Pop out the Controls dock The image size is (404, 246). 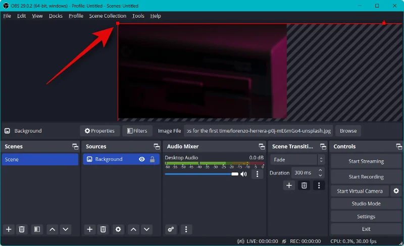point(399,147)
